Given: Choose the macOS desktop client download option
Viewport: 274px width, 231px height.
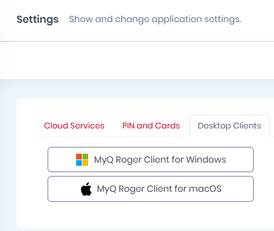Looking at the screenshot, I should tap(150, 189).
